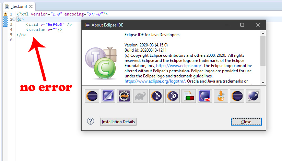Image resolution: width=282 pixels, height=161 pixels.
Task: Open the Mylyn feature icon
Action: pos(108,96)
